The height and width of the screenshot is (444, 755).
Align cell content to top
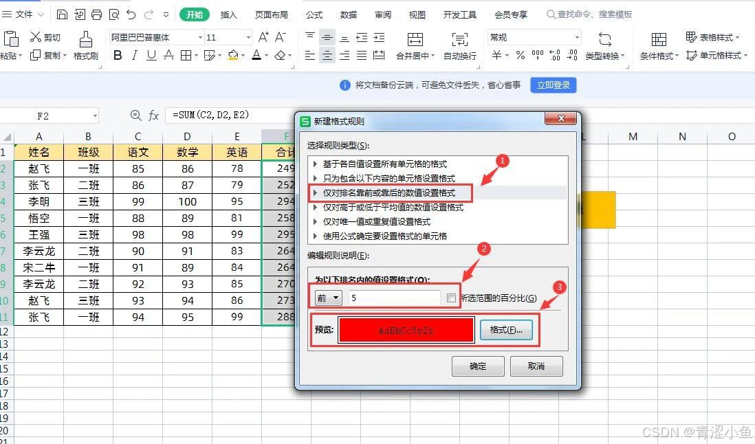point(310,37)
